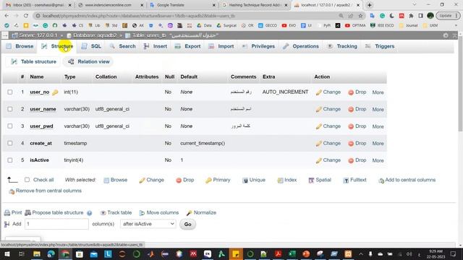
Task: Tick the checkbox for user_name row
Action: [10, 109]
